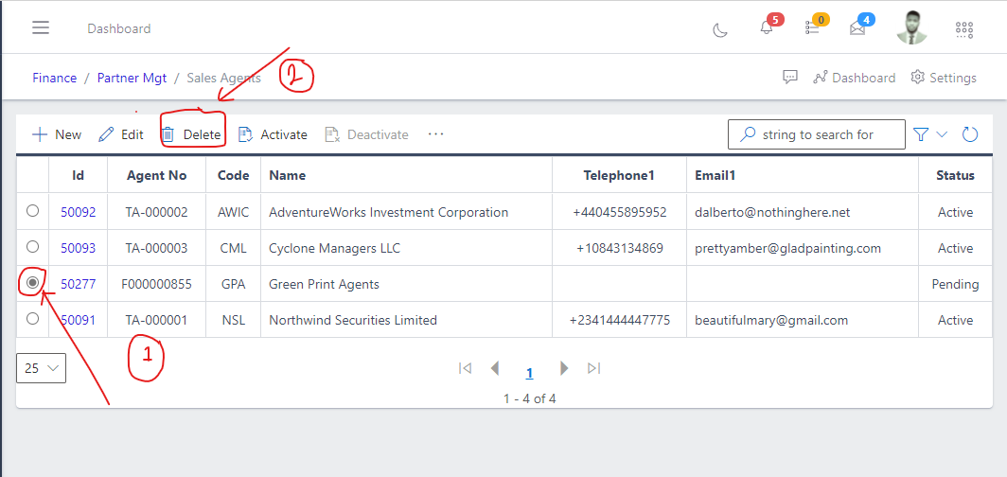
Task: Open notifications bell with 5 alerts
Action: (x=767, y=28)
